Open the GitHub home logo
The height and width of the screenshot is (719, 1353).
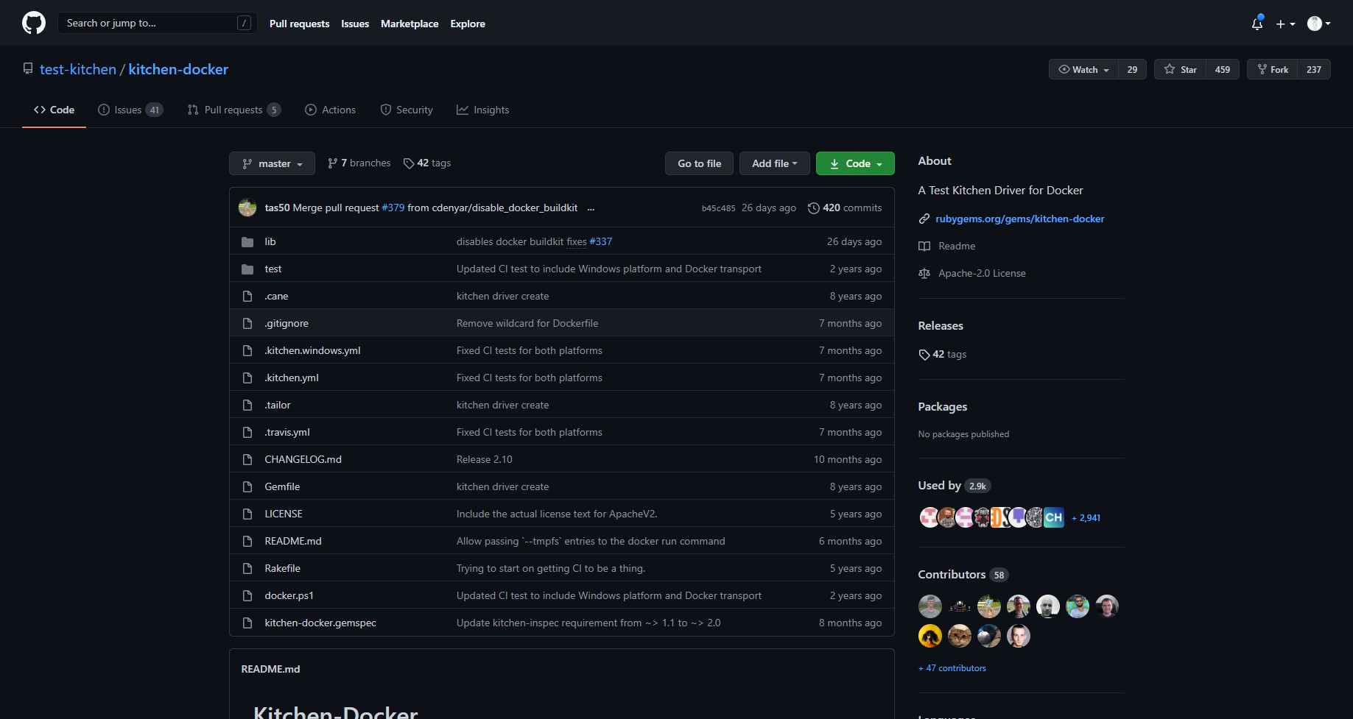[34, 23]
